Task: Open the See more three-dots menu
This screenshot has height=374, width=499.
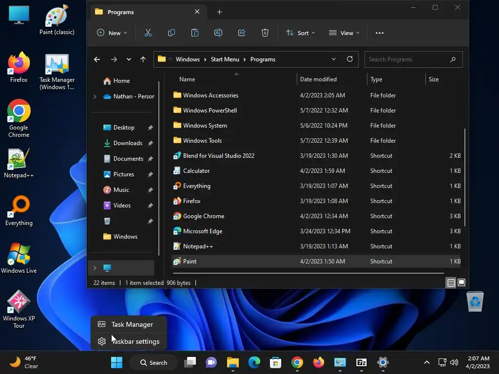Action: [379, 33]
